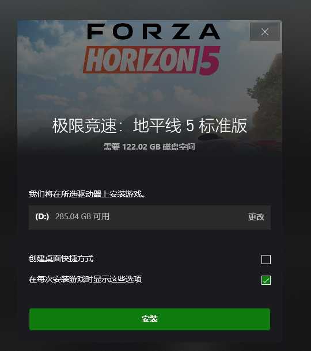311x351 pixels.
Task: Click the 创建桌面快捷方式 label text
Action: pyautogui.click(x=61, y=258)
